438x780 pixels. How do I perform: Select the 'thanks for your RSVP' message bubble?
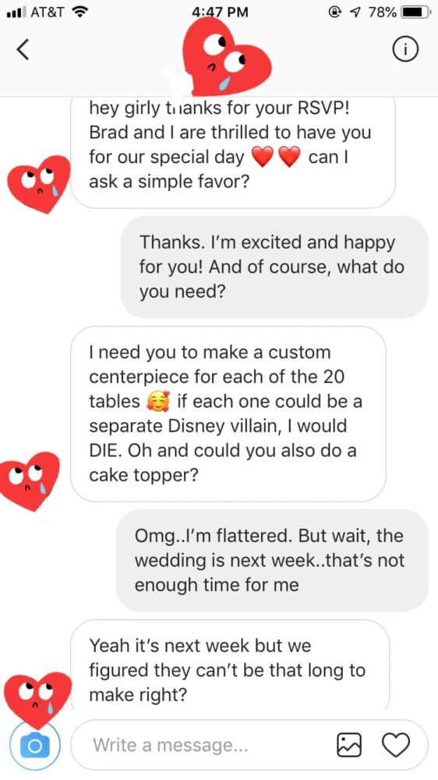(233, 152)
